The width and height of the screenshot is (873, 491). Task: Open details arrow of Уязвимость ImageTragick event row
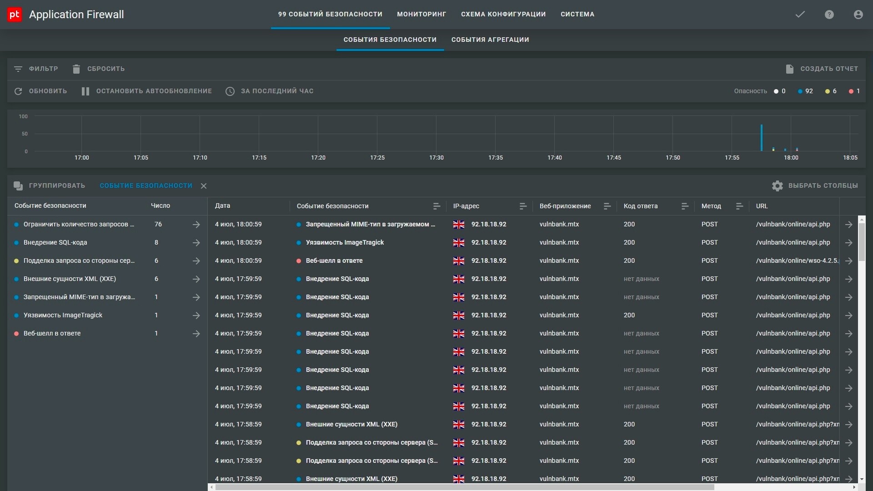[x=848, y=243]
